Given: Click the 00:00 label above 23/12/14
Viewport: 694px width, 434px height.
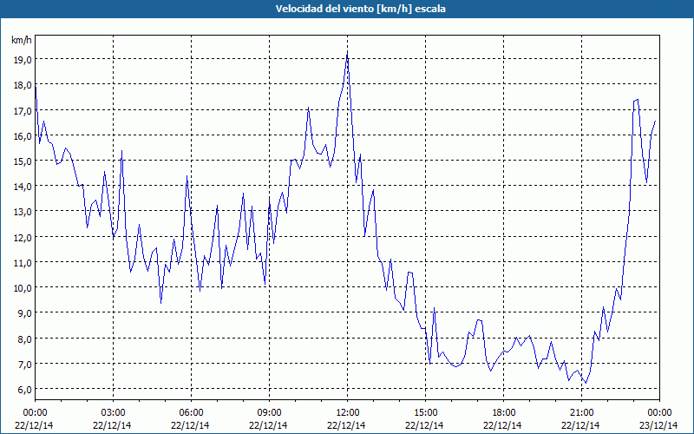Looking at the screenshot, I should (x=659, y=413).
